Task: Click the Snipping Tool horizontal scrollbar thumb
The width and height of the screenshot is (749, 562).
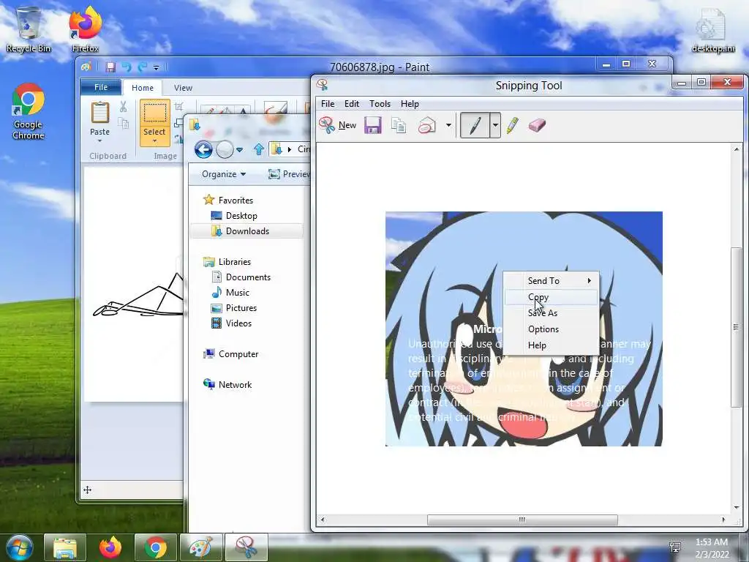Action: [522, 520]
